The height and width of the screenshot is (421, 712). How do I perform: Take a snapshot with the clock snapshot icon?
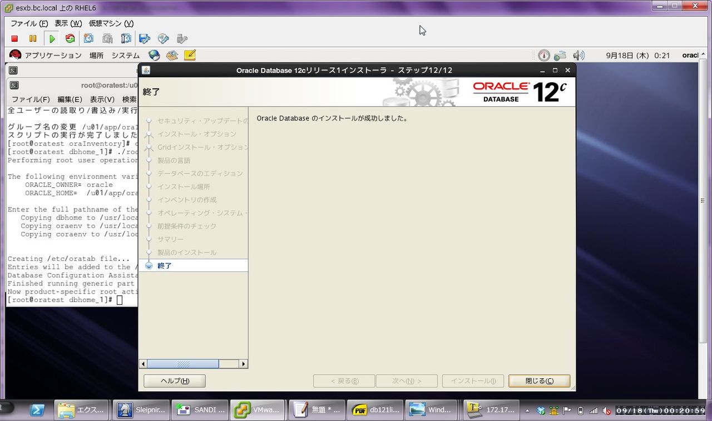(x=88, y=39)
